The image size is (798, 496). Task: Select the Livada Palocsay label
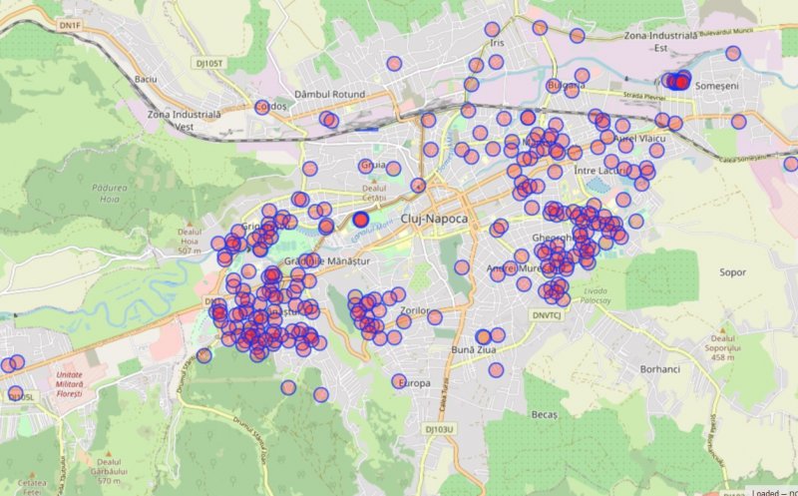tap(596, 295)
